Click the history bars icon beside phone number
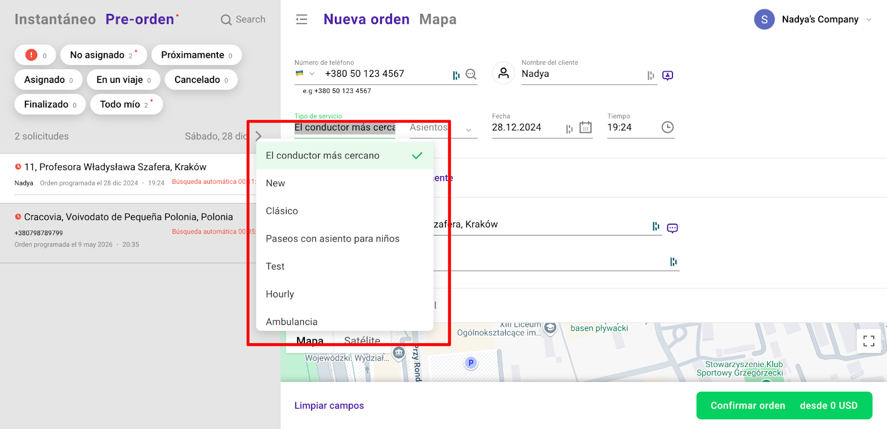Viewport: 887px width, 429px height. [x=456, y=75]
